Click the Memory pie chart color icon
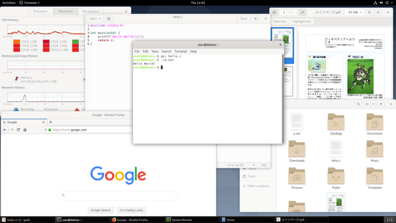 pos(16,79)
